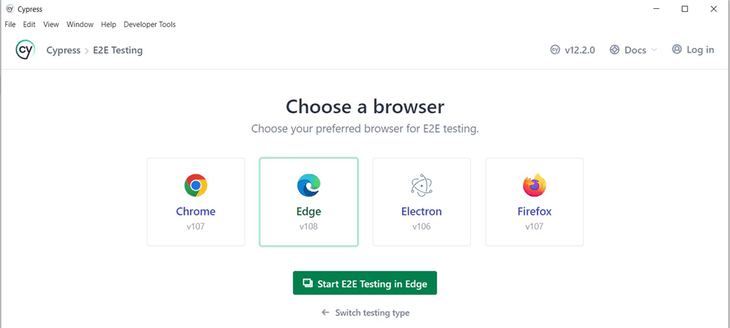The height and width of the screenshot is (328, 730).
Task: Click Start E2E Testing in Edge
Action: pyautogui.click(x=365, y=283)
